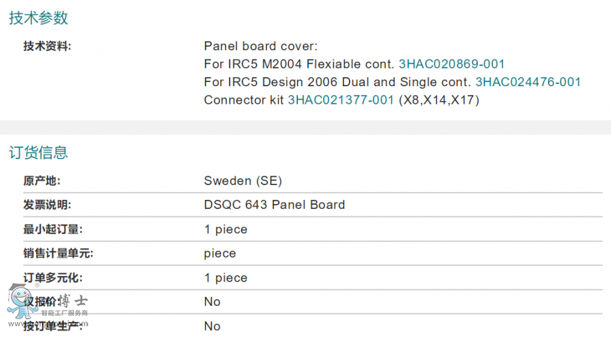Select the 原产地 label
Screen dimensions: 611x337
tap(42, 181)
